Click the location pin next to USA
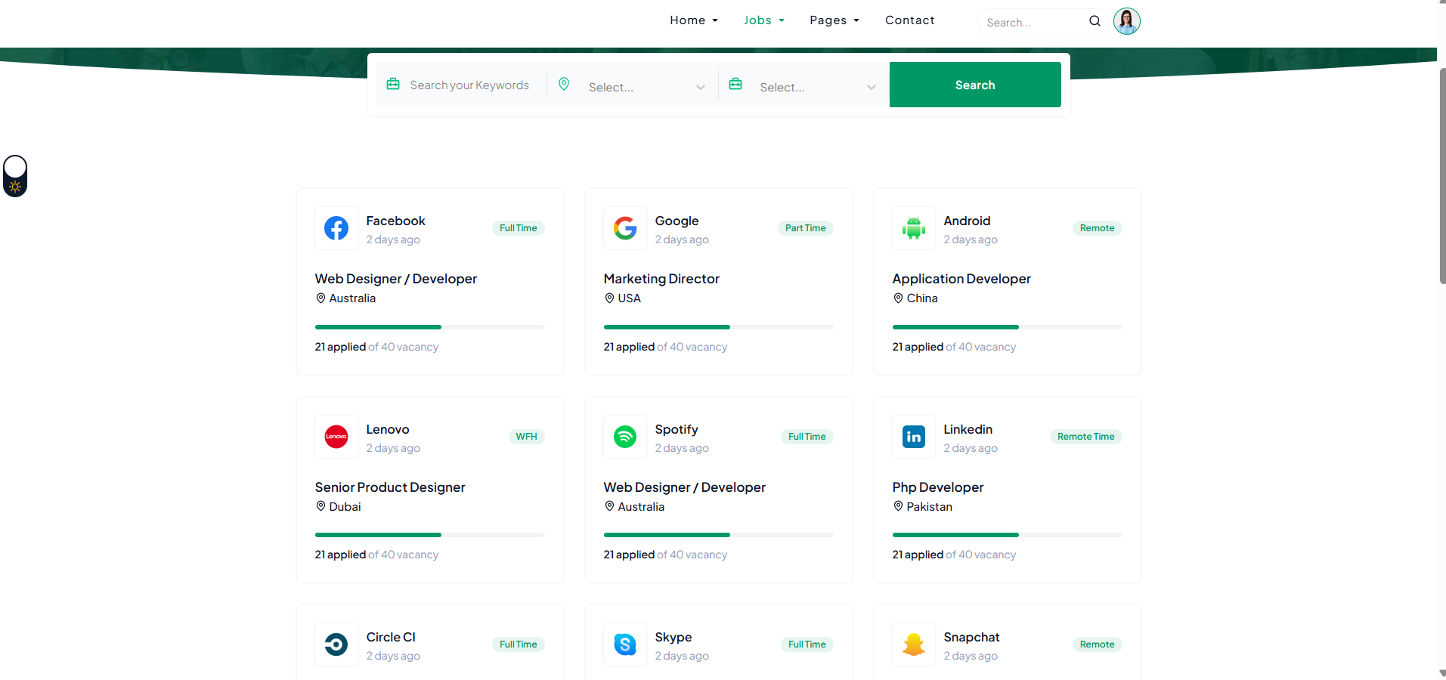The width and height of the screenshot is (1446, 680). (609, 298)
